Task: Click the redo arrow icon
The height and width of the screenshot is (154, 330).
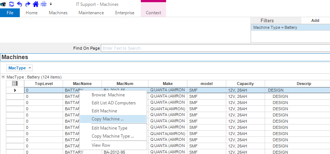Action: 27,4
